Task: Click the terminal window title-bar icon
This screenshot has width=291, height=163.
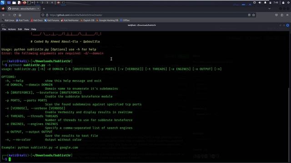Action: coord(3,25)
